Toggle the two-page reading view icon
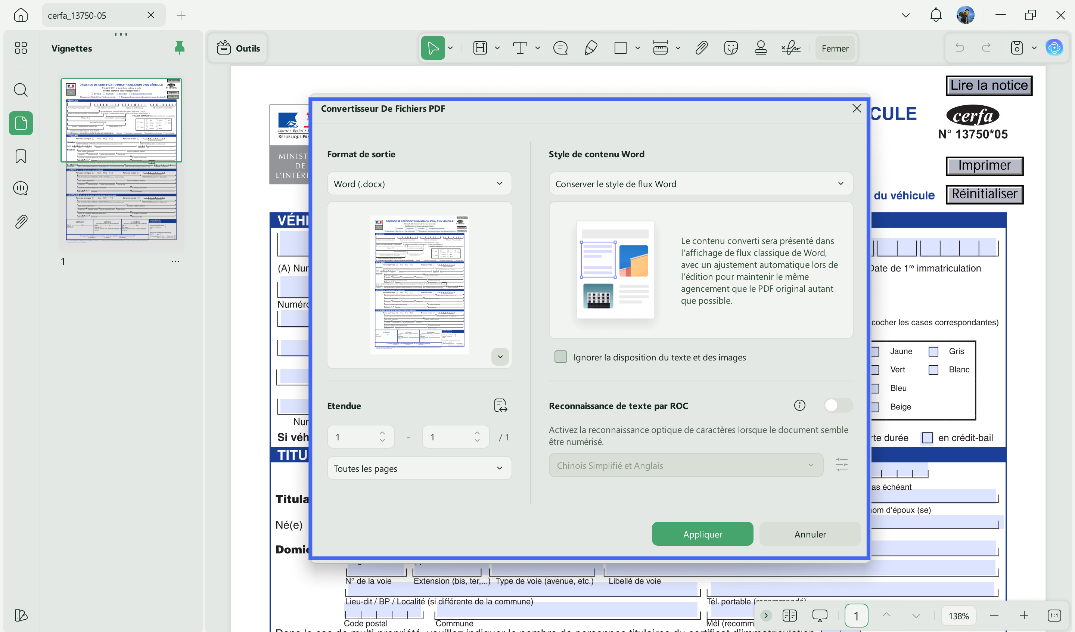Viewport: 1075px width, 632px height. click(789, 615)
